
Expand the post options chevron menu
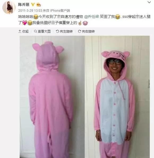click(x=149, y=2)
